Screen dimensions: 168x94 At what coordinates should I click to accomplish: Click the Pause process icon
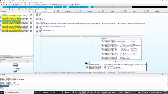(53, 5)
